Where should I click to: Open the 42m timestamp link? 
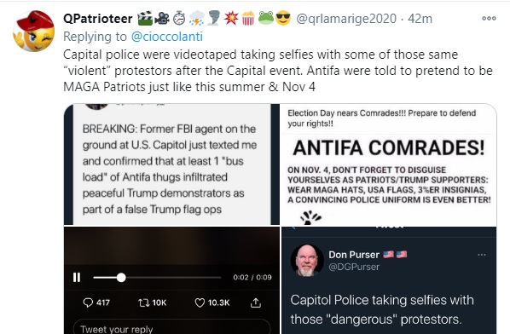[x=420, y=19]
